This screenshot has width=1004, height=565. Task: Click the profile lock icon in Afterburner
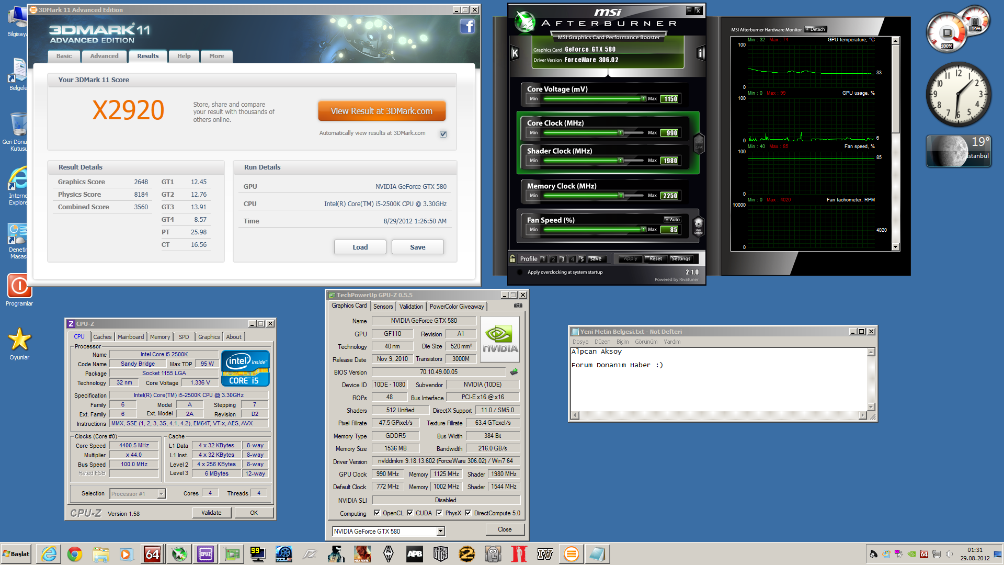point(512,258)
